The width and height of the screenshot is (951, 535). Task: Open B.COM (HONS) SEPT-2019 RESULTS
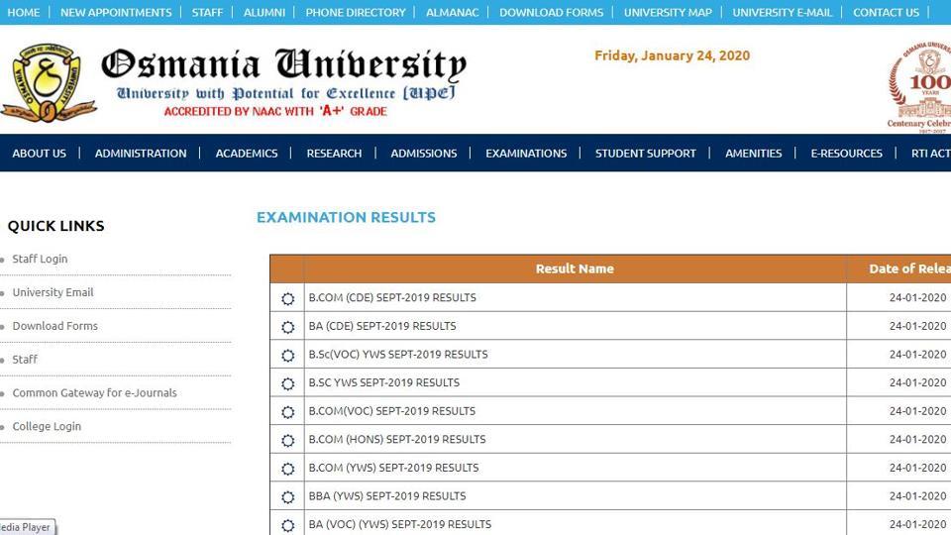point(397,439)
